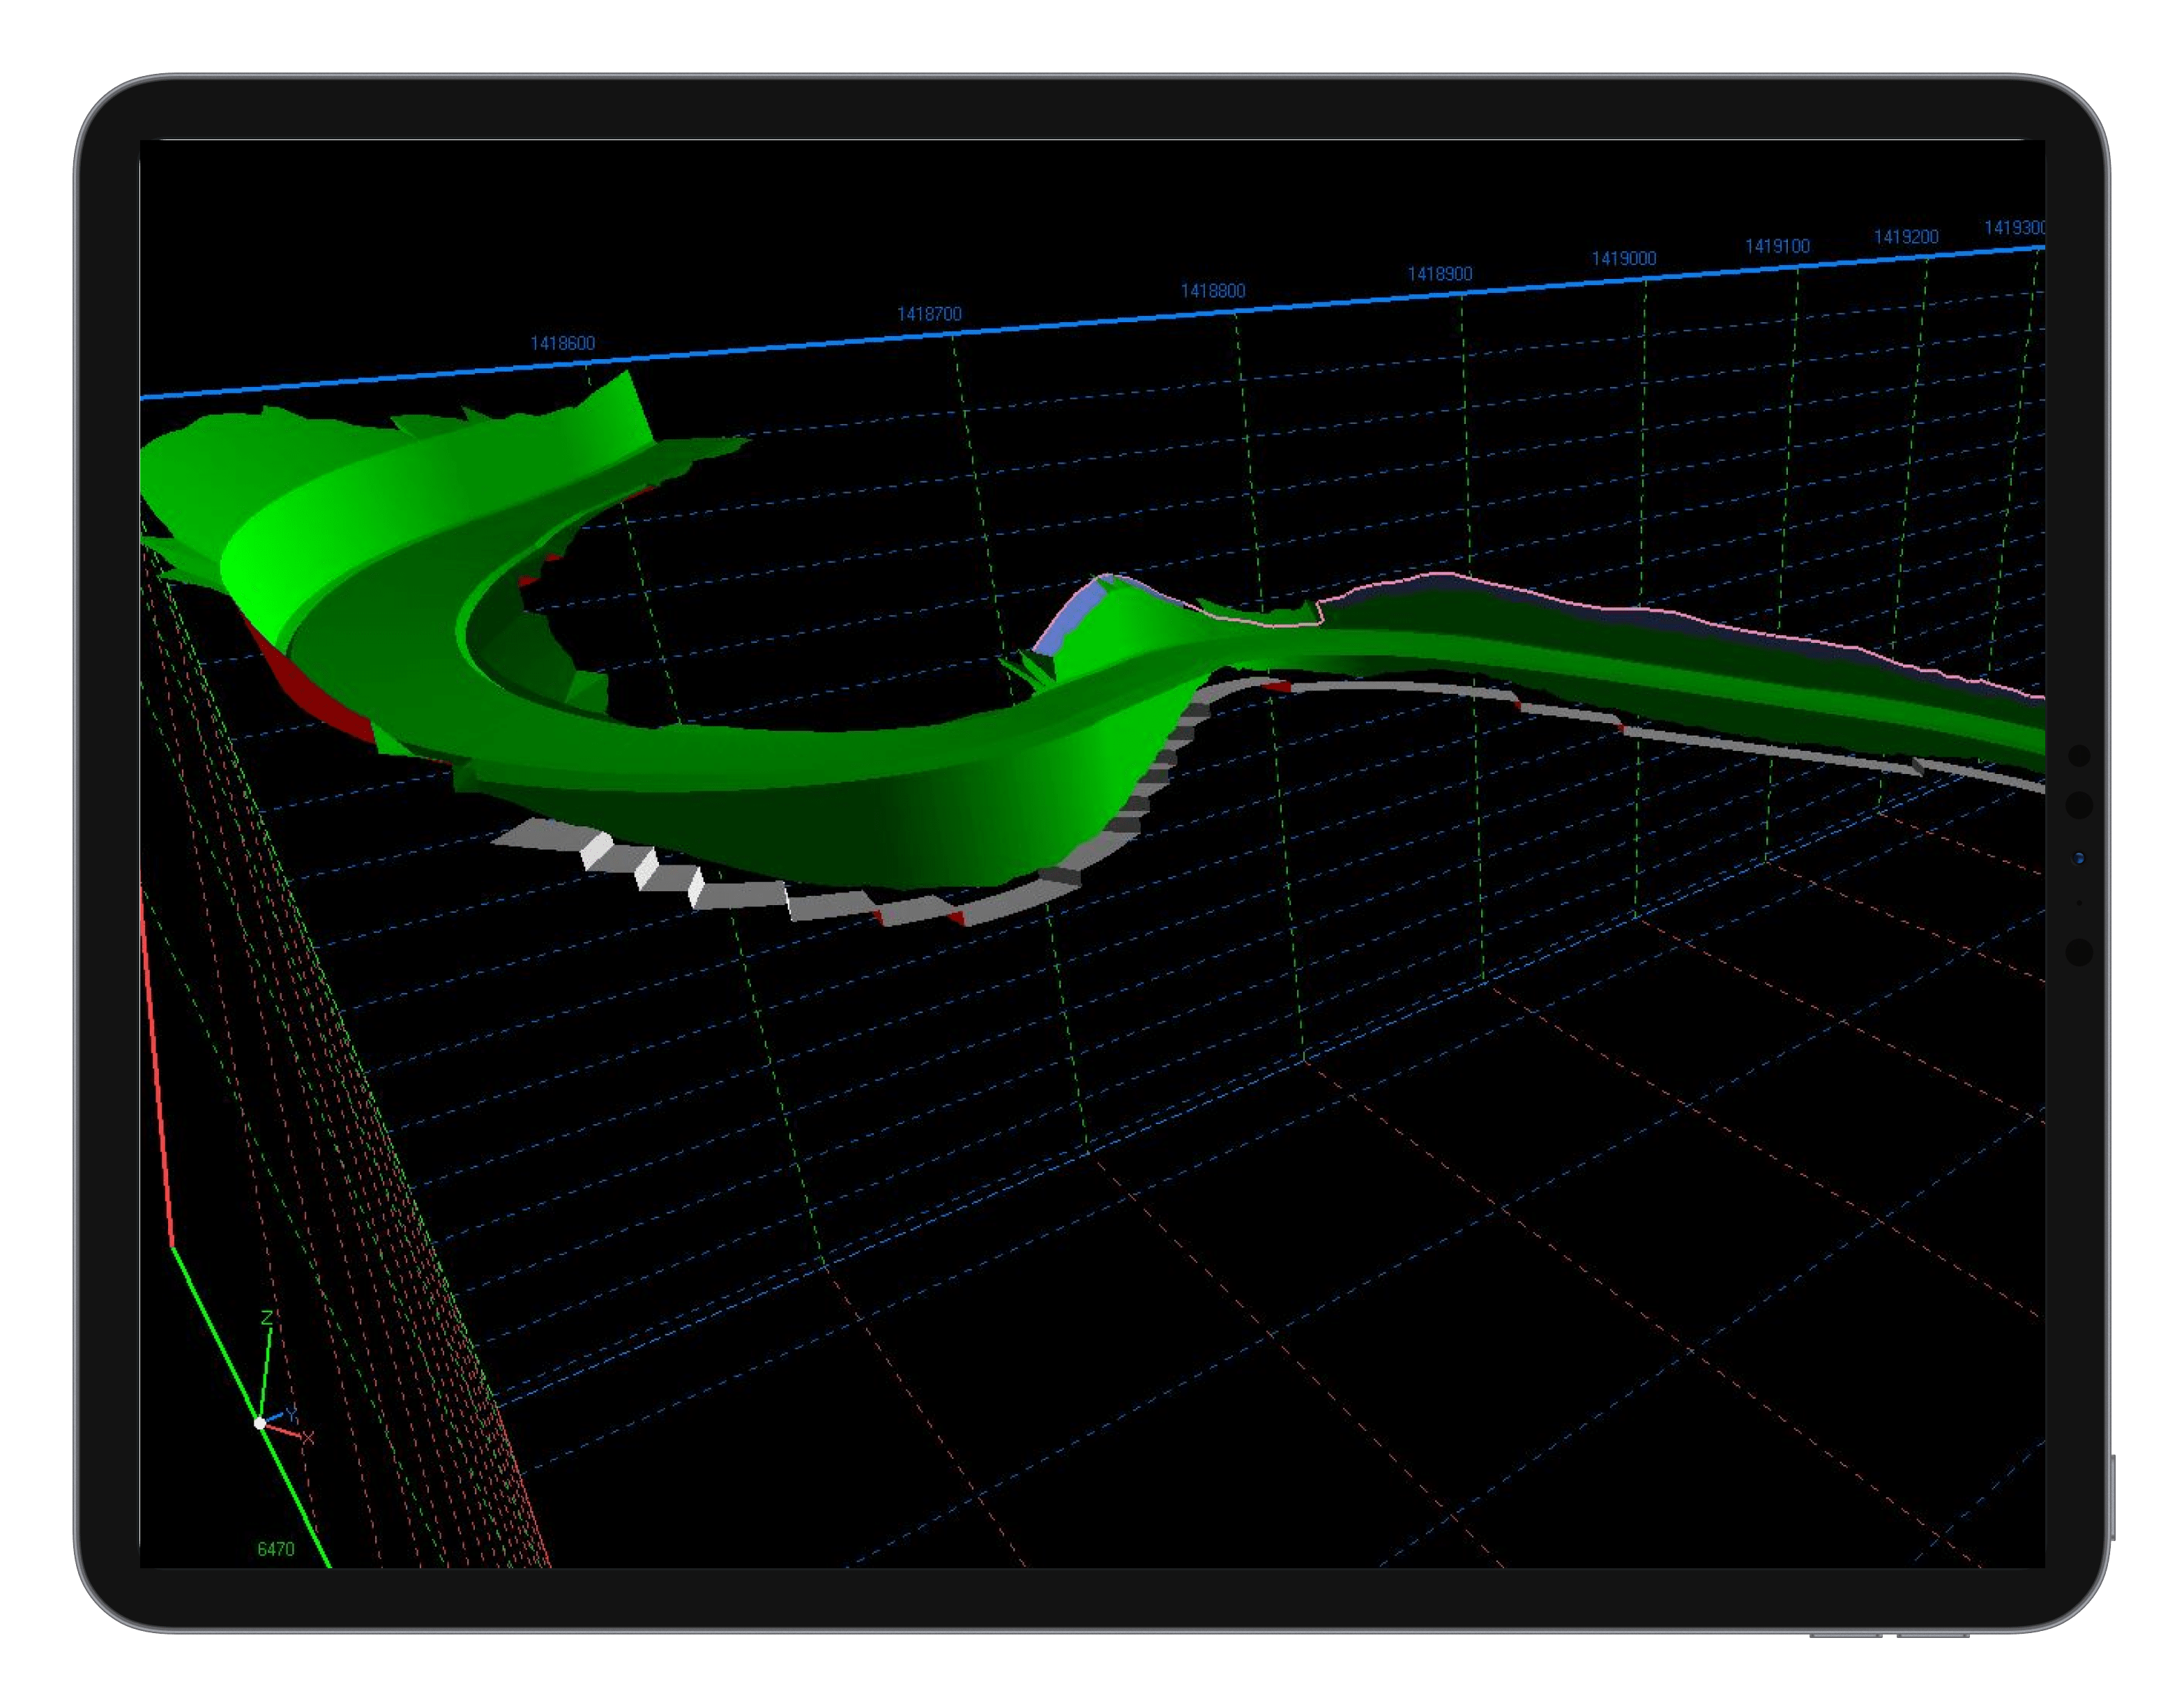2184x1707 pixels.
Task: Click the green 6470 elevation label
Action: 276,1549
